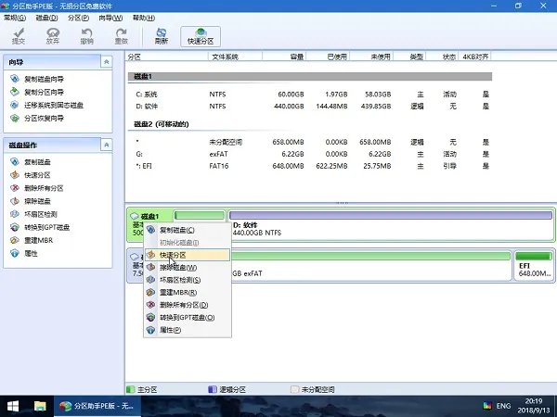Click the 撤销 (undo) toolbar icon
Screen dimensions: 557x417
[86, 35]
